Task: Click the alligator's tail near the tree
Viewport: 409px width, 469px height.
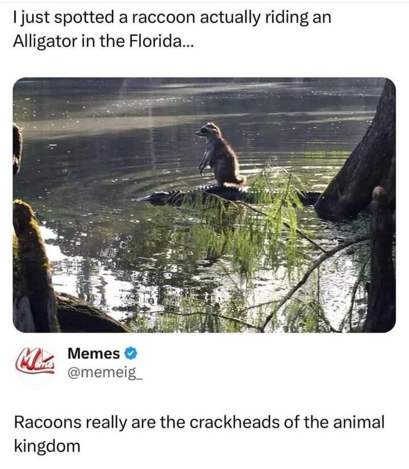Action: [x=310, y=198]
